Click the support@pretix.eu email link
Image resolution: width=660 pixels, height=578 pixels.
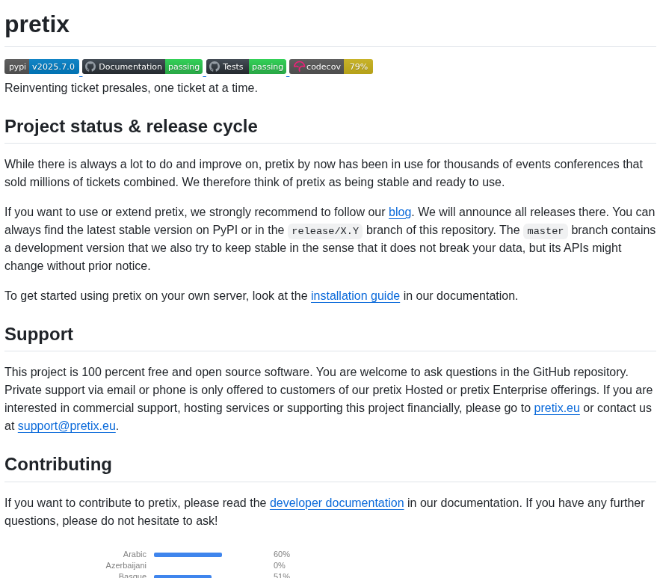pyautogui.click(x=67, y=426)
